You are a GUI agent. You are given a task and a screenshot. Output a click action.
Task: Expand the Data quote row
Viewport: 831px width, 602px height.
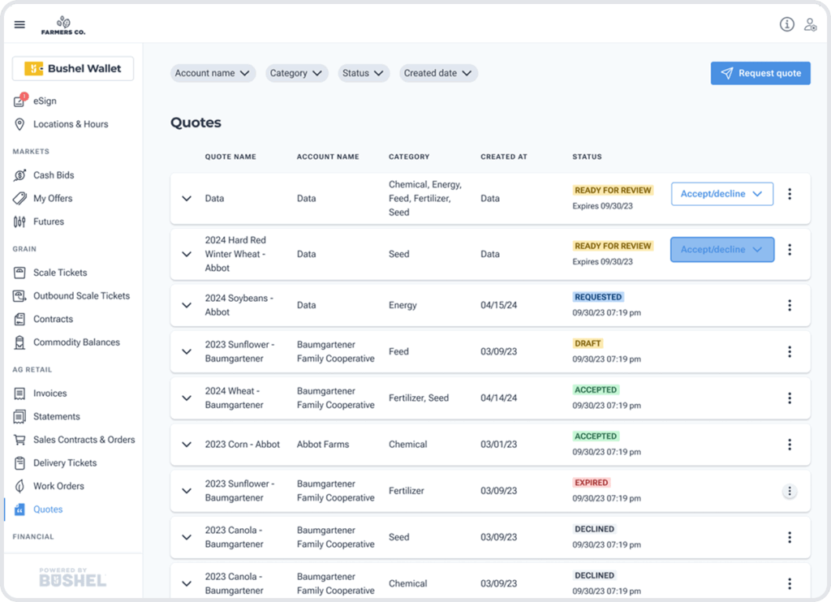coord(187,198)
